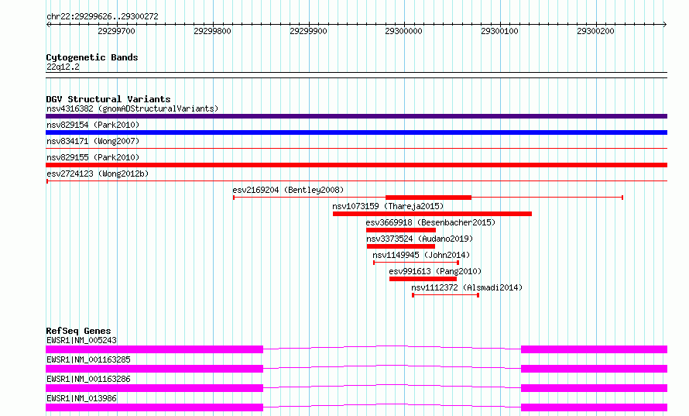Click the Cytogenetic Bands track heading
Screen dimensions: 689x416
coord(92,57)
